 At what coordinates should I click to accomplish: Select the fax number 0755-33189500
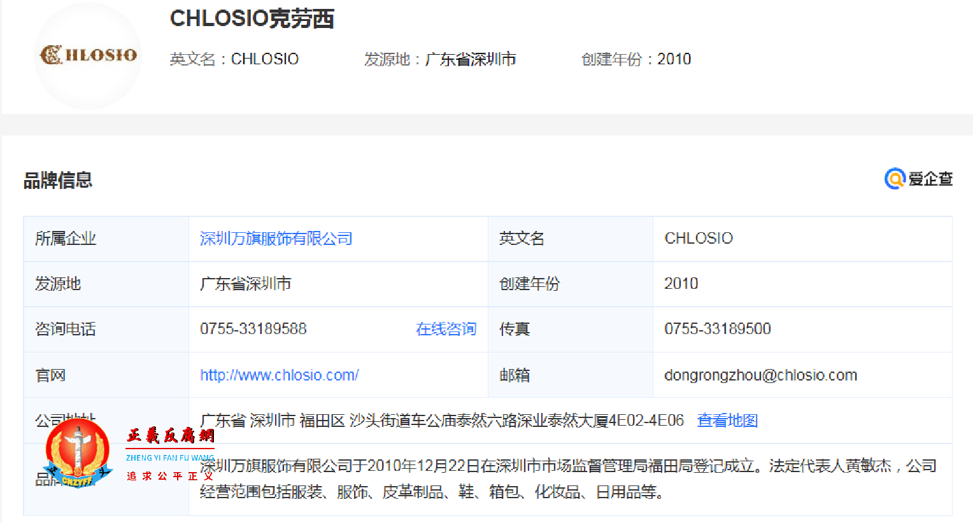717,329
